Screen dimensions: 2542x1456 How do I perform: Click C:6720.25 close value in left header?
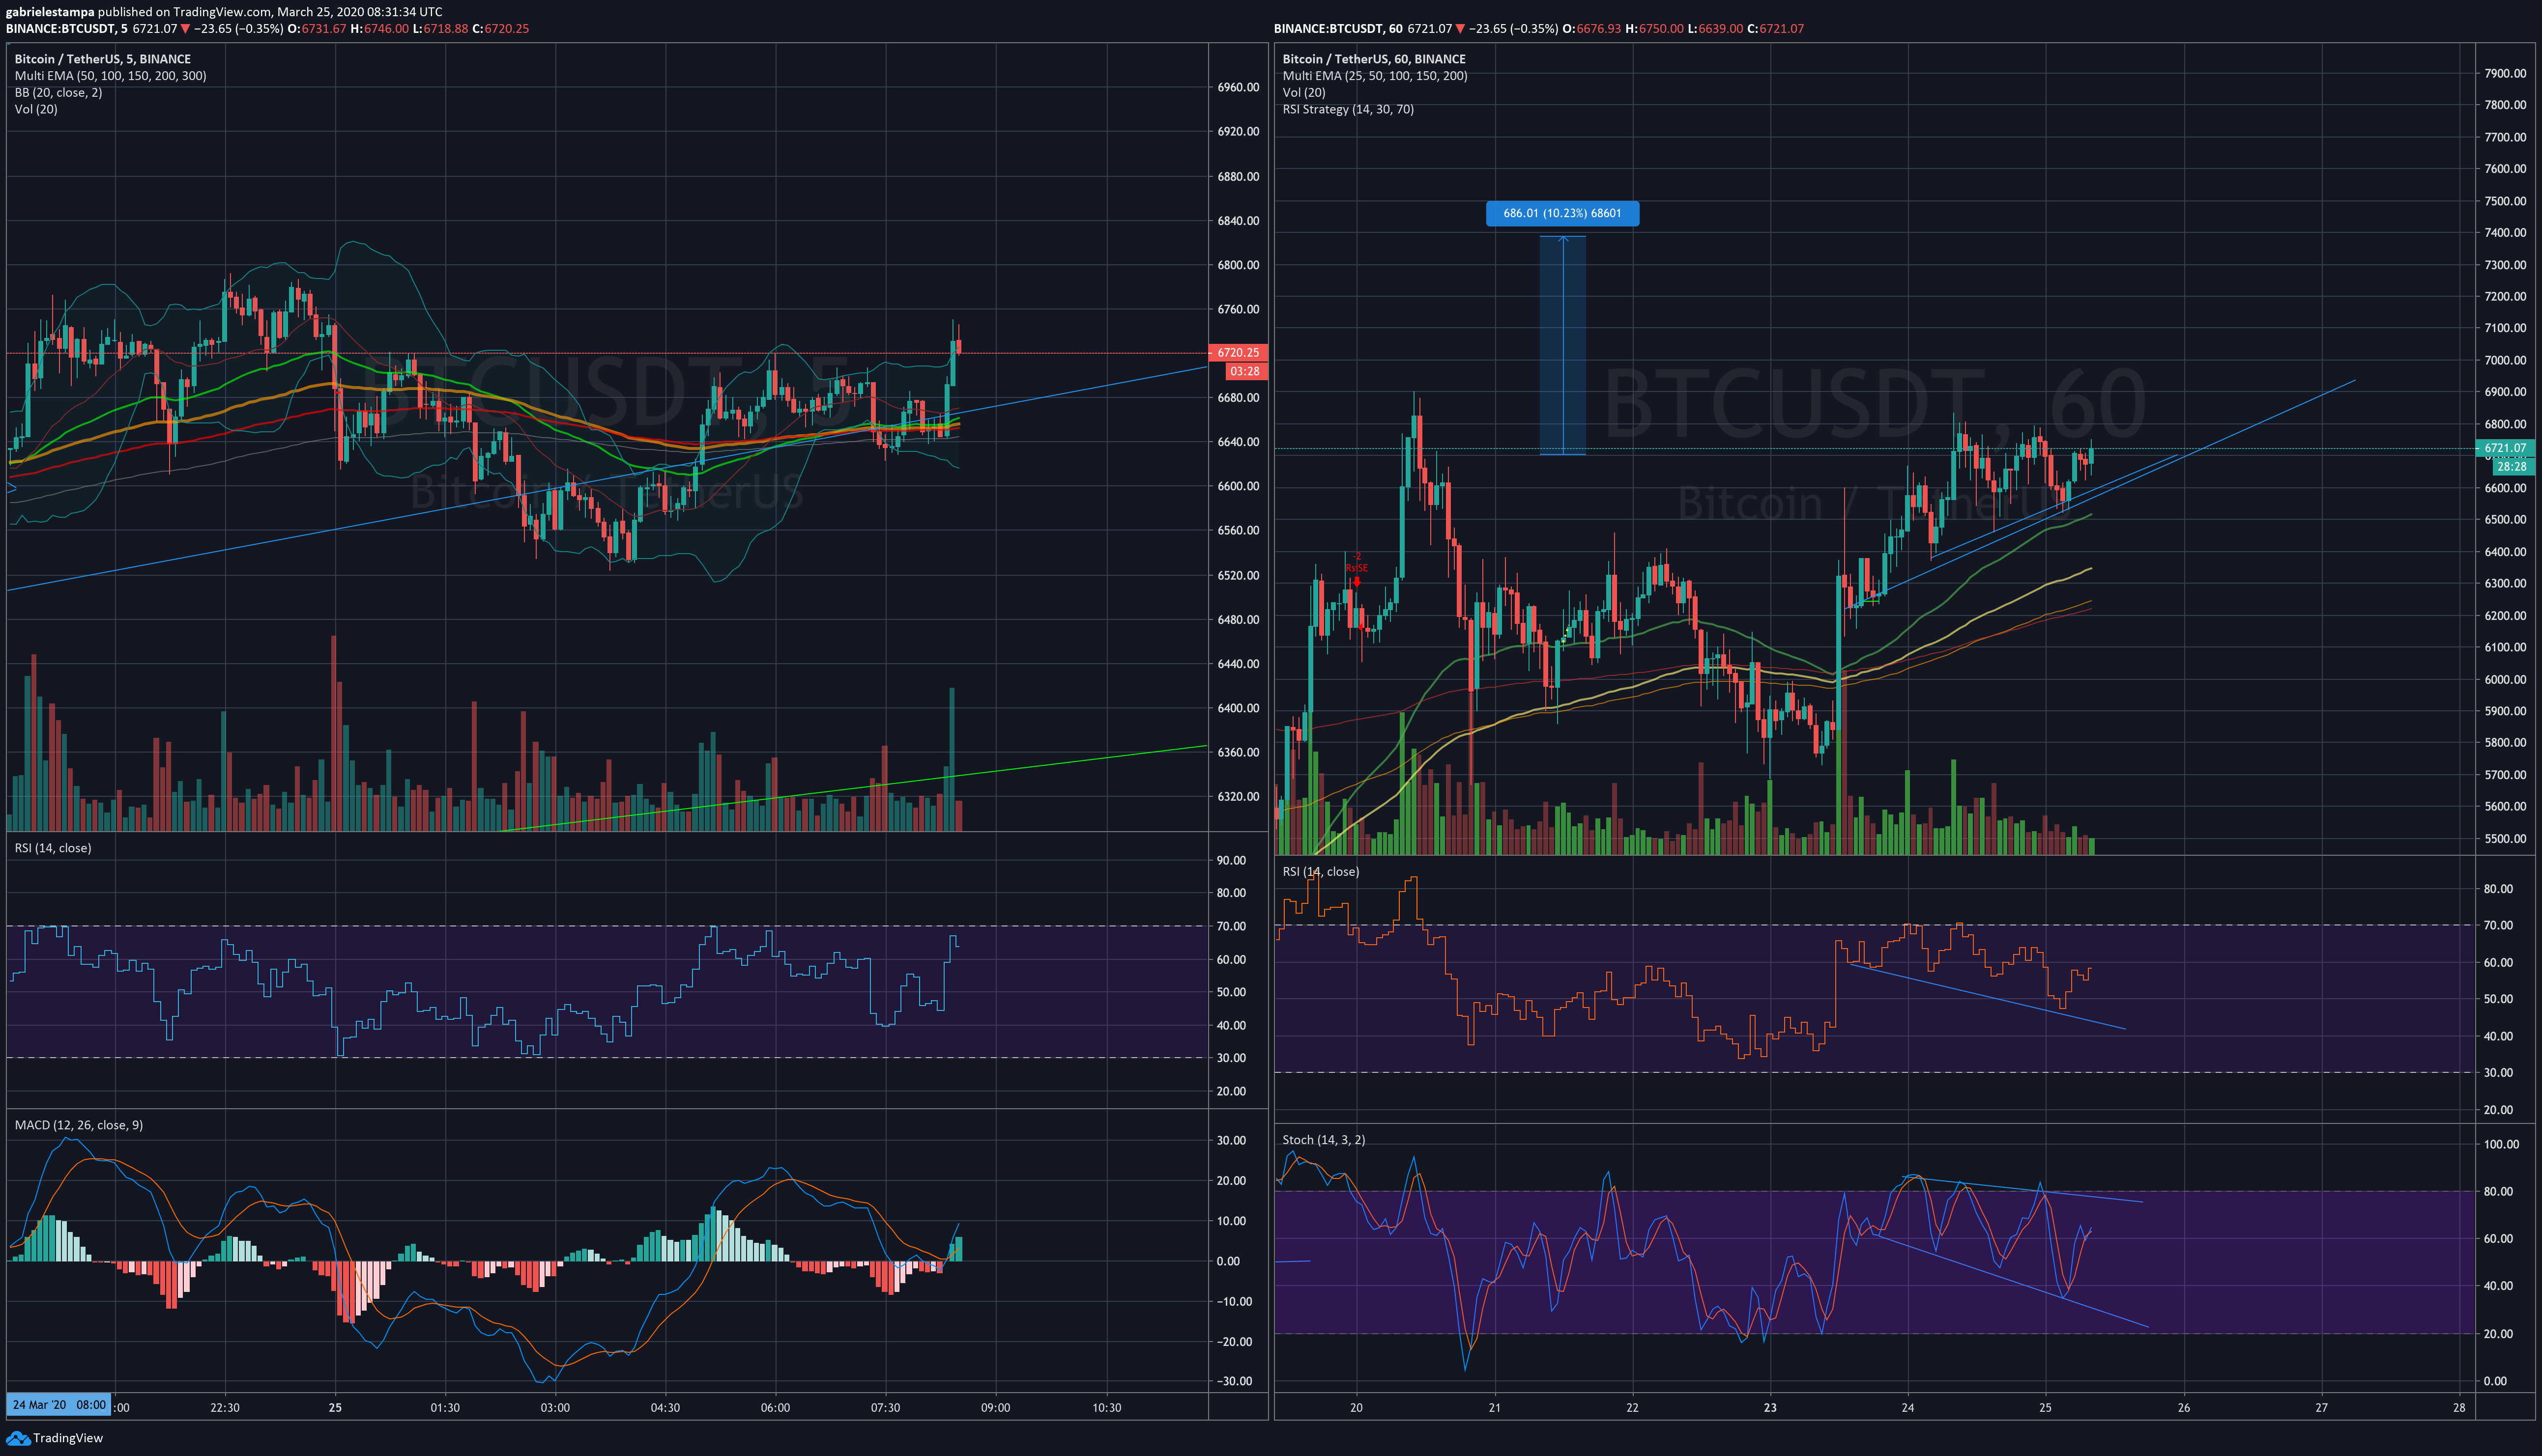tap(500, 29)
